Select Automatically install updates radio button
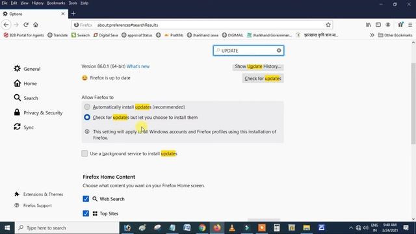The image size is (416, 234). tap(87, 107)
